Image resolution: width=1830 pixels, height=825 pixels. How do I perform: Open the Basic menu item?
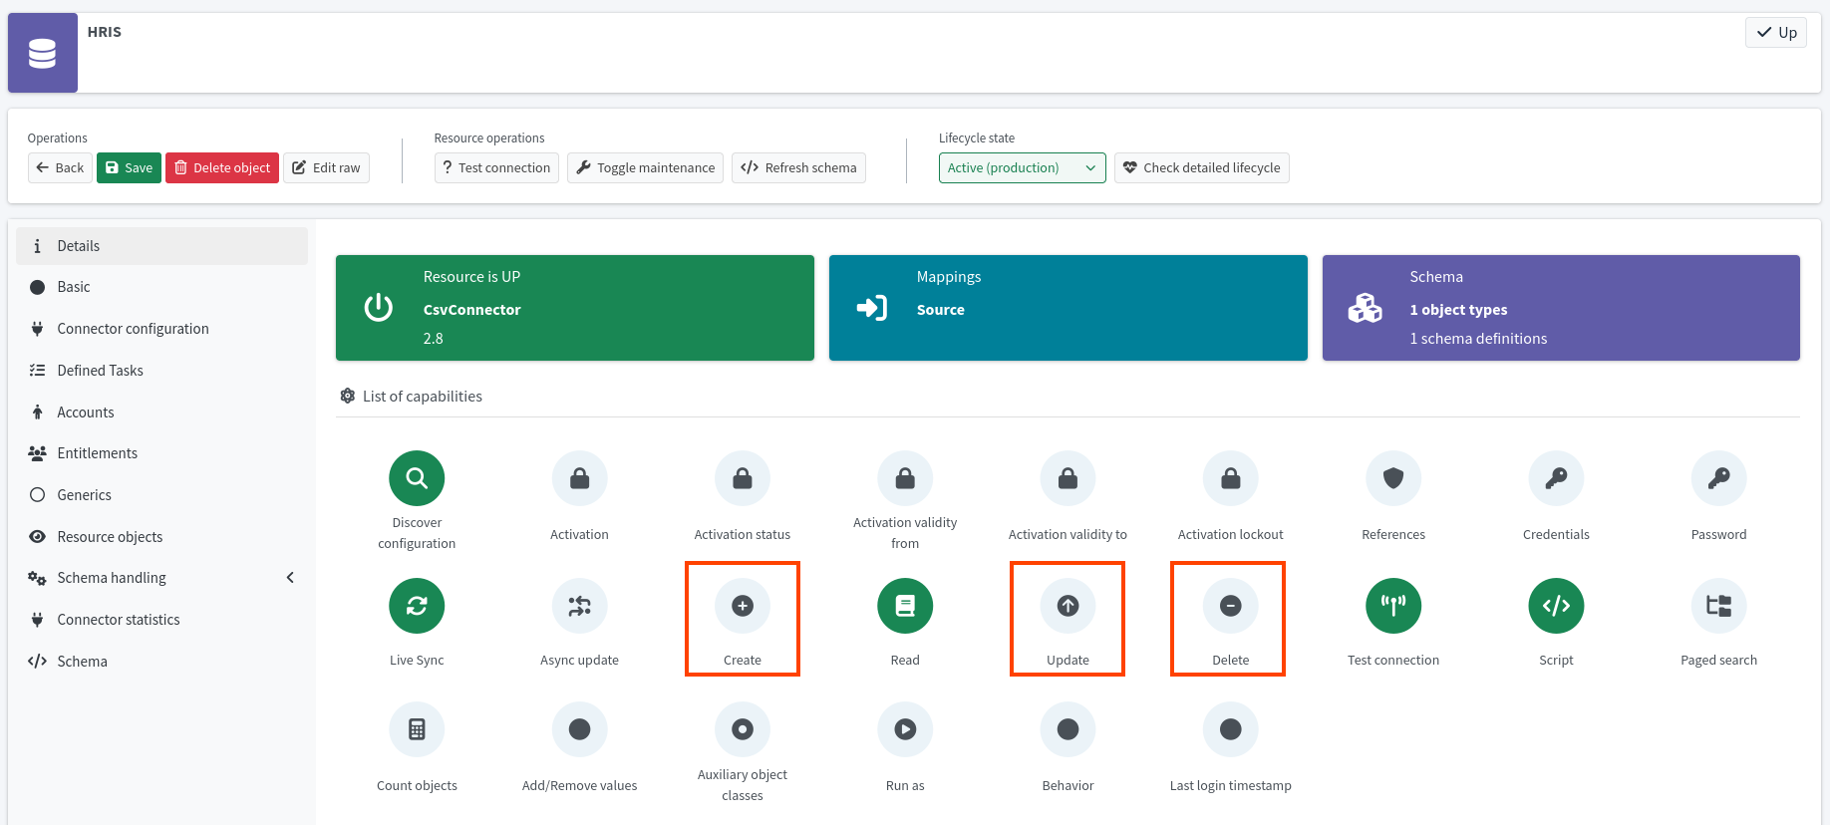click(161, 287)
